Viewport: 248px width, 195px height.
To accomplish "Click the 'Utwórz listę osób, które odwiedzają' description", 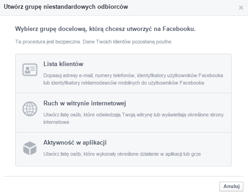I will (133, 118).
